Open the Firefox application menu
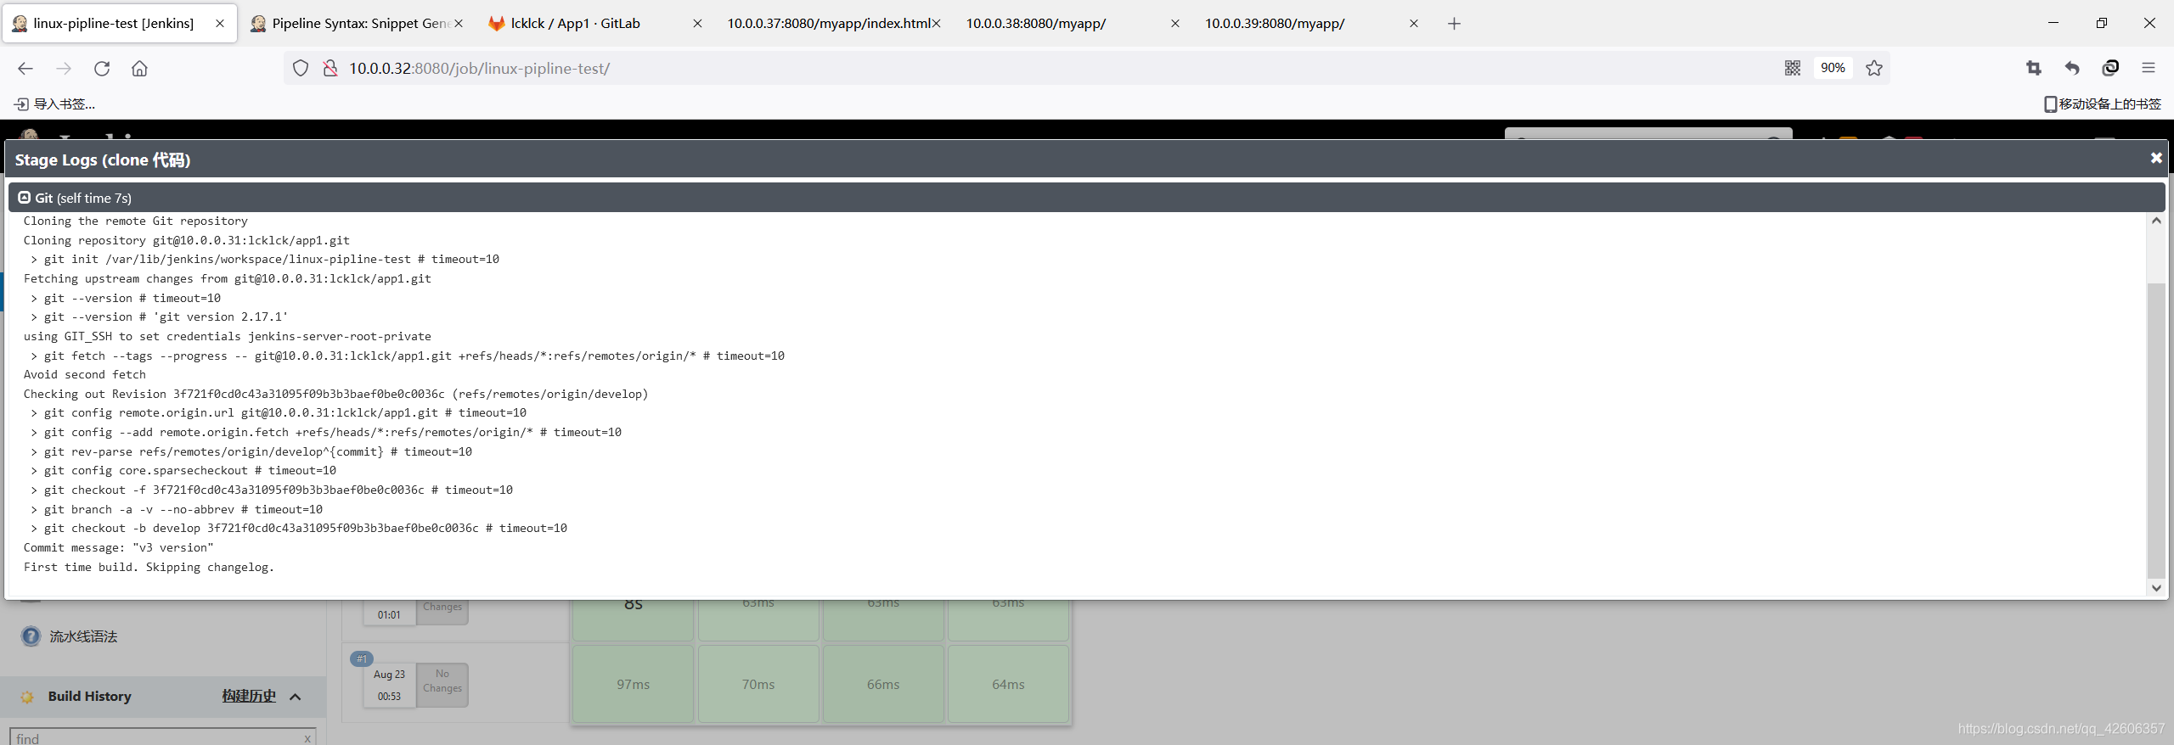This screenshot has width=2174, height=745. point(2149,68)
